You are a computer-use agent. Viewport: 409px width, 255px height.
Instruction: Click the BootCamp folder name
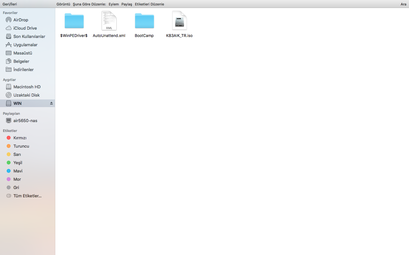coord(144,36)
